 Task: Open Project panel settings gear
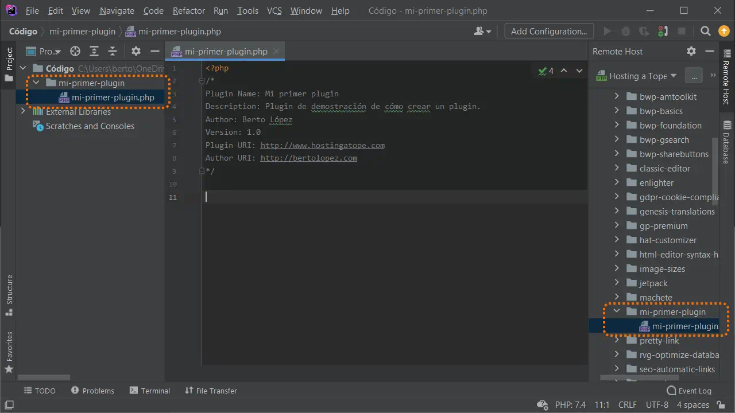(136, 51)
